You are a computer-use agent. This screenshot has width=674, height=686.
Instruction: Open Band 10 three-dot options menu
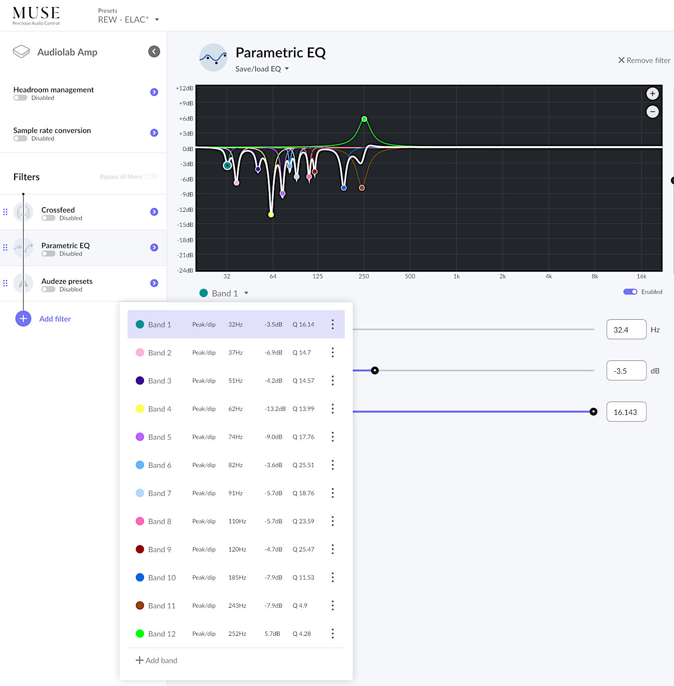[332, 578]
